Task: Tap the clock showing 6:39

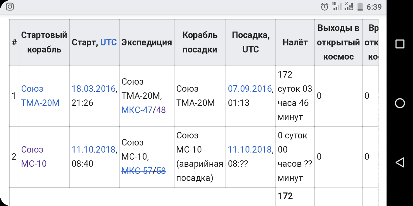Action: [374, 7]
